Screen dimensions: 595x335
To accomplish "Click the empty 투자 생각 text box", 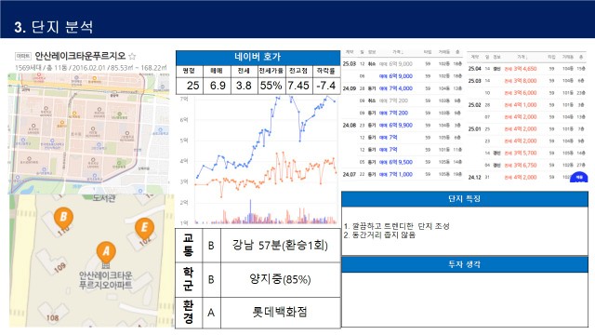I will tap(465, 300).
